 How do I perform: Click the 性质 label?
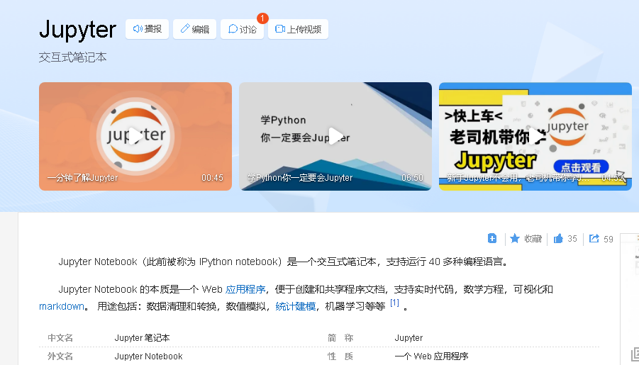[x=340, y=356]
